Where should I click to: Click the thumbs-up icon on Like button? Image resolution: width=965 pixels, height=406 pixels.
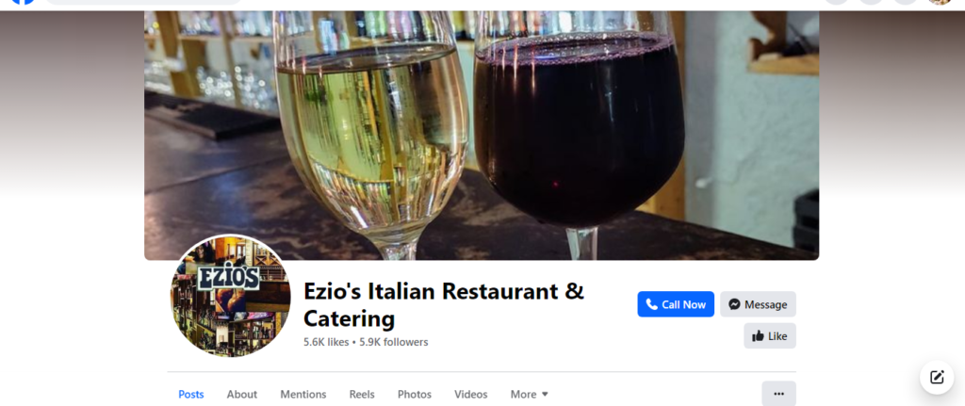pos(759,336)
